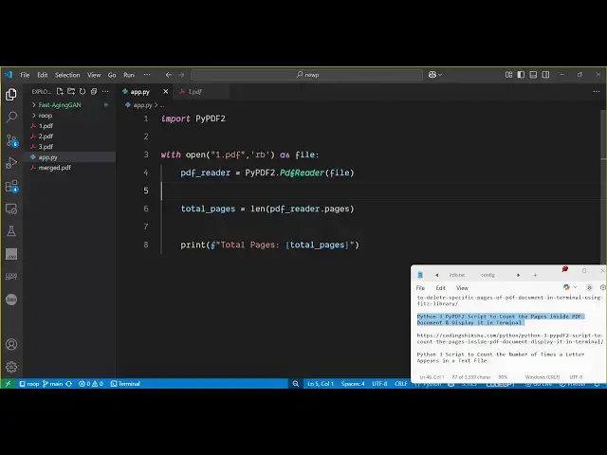Viewport: 607px width, 455px height.
Task: Open errors and warnings count in status bar
Action: pos(91,383)
